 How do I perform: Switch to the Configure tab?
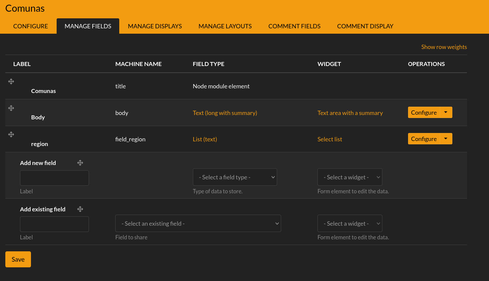(31, 26)
